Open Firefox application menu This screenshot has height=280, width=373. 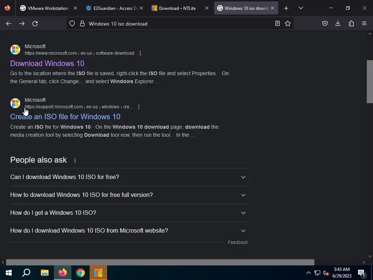(364, 23)
